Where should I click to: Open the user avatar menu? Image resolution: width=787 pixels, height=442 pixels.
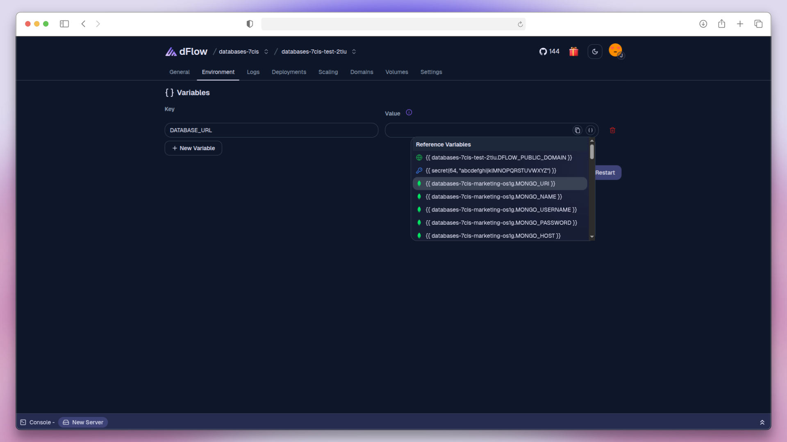coord(615,50)
